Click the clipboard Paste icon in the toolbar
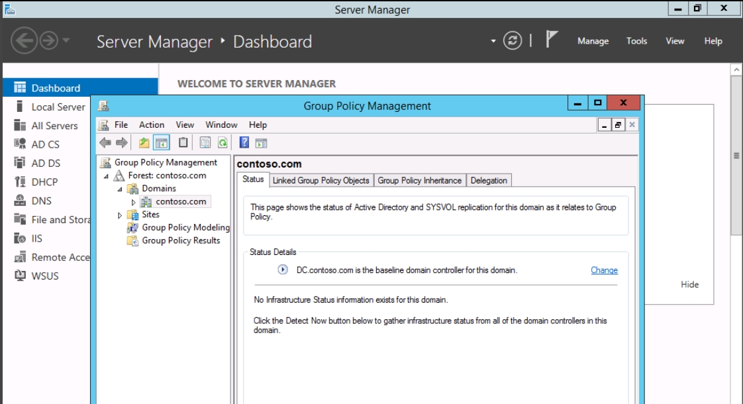Image resolution: width=743 pixels, height=404 pixels. pos(183,142)
